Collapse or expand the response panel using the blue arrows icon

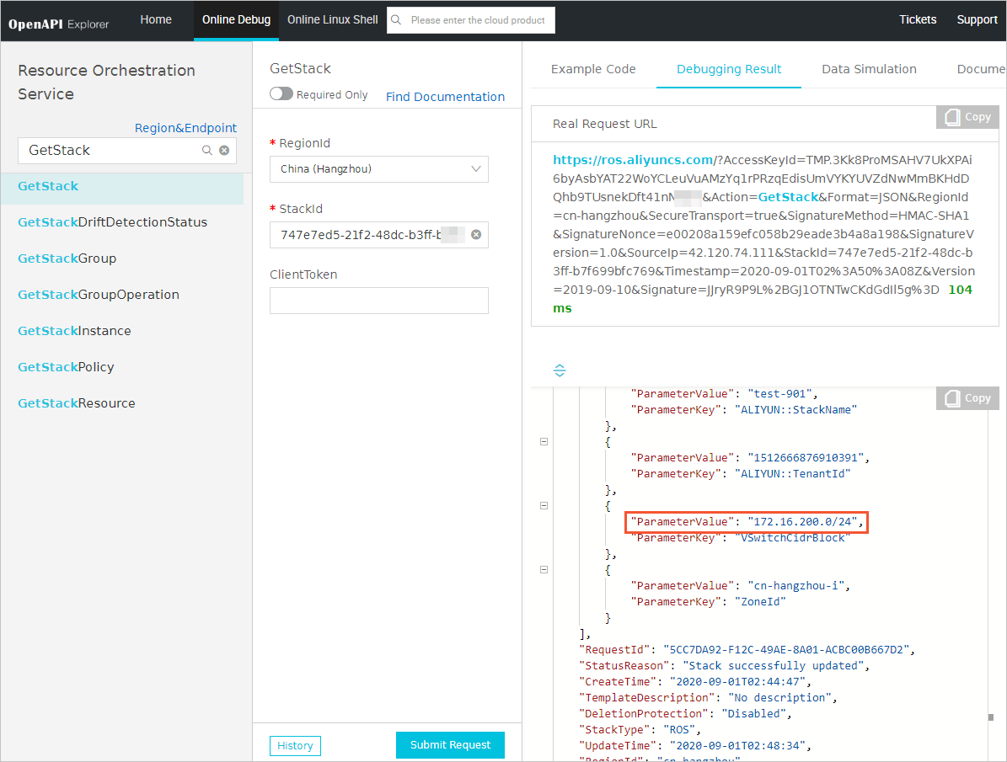[560, 370]
